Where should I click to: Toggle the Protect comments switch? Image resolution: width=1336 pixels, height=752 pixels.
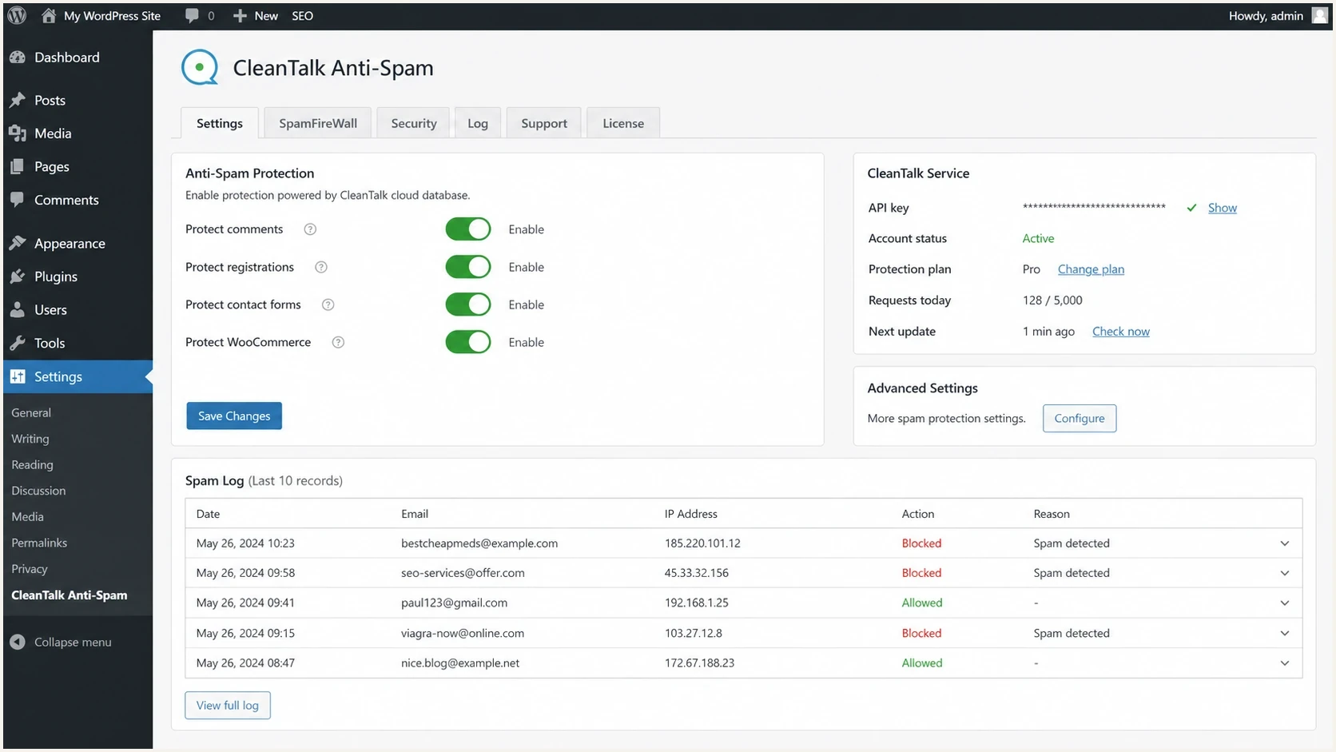tap(468, 229)
